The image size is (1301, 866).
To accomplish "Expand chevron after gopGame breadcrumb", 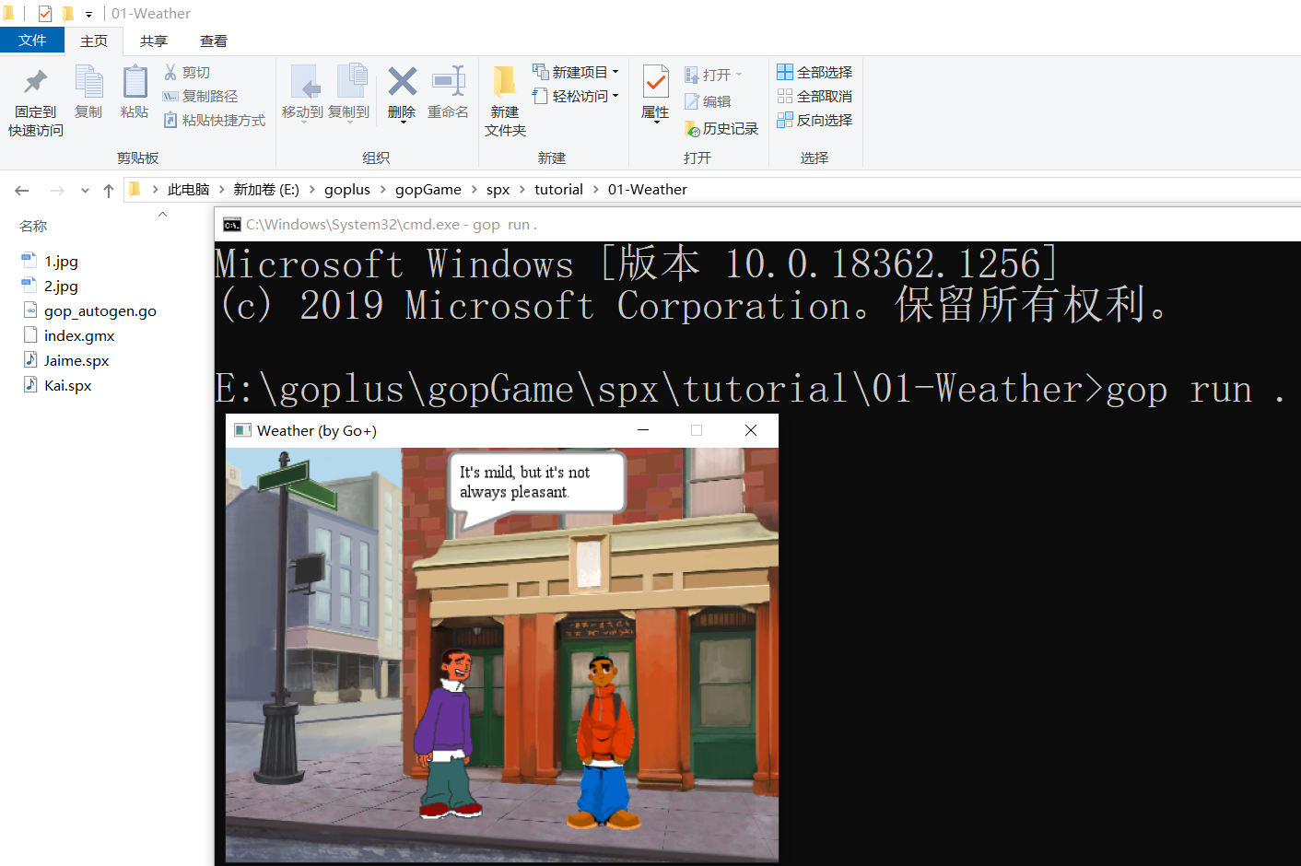I will point(475,189).
